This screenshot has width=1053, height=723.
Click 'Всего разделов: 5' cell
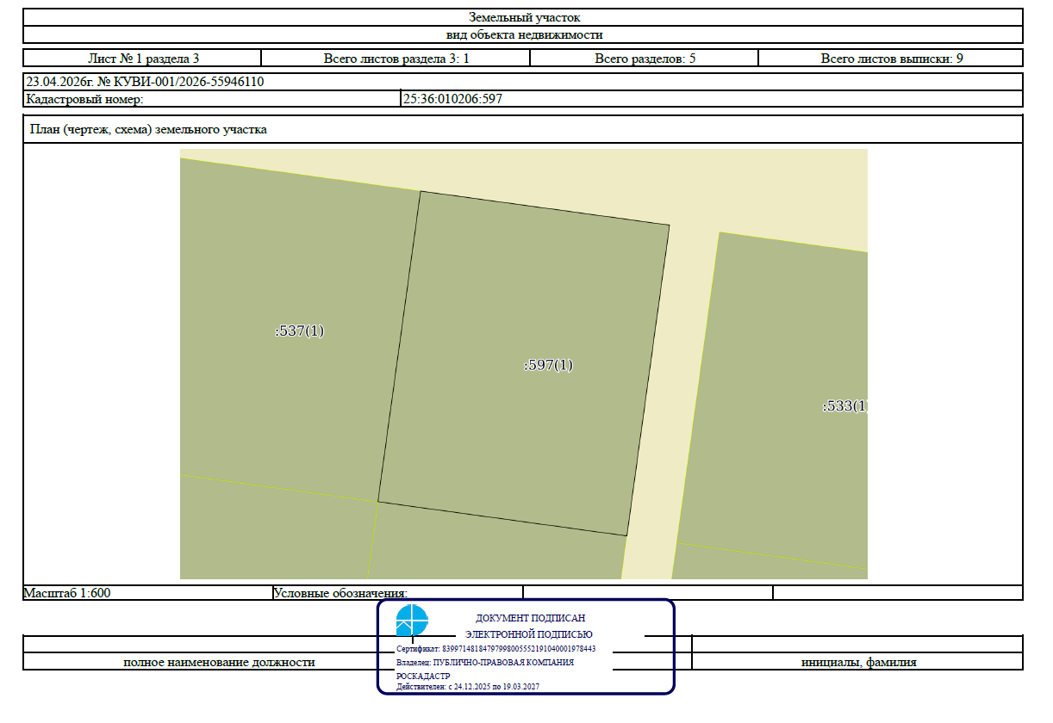[645, 59]
